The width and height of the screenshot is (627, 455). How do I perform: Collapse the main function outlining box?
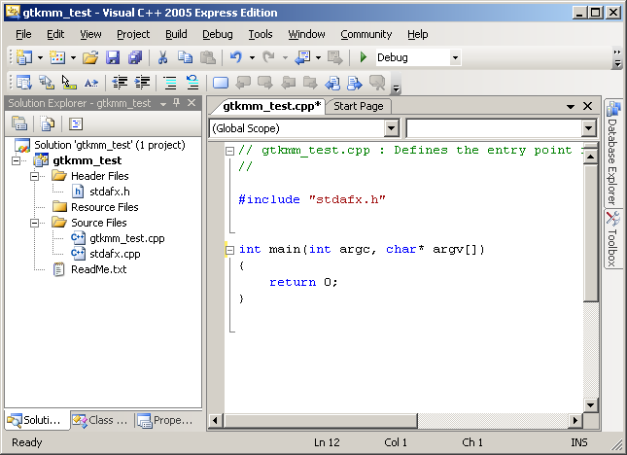click(x=229, y=250)
